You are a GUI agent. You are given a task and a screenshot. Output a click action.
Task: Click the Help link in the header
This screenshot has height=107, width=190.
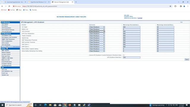coord(181,22)
